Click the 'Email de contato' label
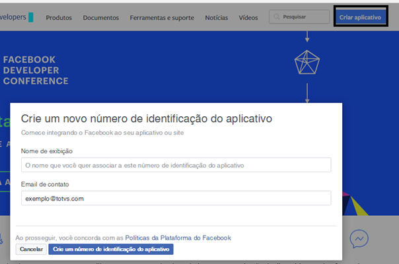The image size is (399, 264). [x=45, y=184]
